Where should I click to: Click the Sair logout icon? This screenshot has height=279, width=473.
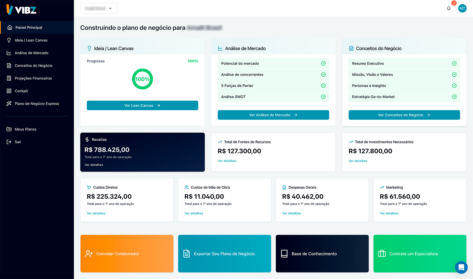(9, 142)
